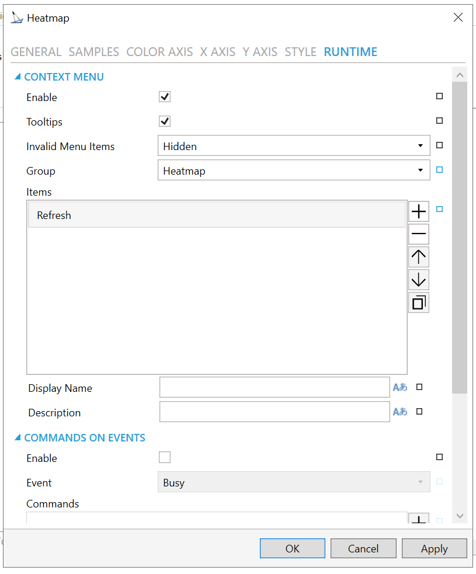This screenshot has height=574, width=476.
Task: Open the Style tab
Action: point(300,52)
